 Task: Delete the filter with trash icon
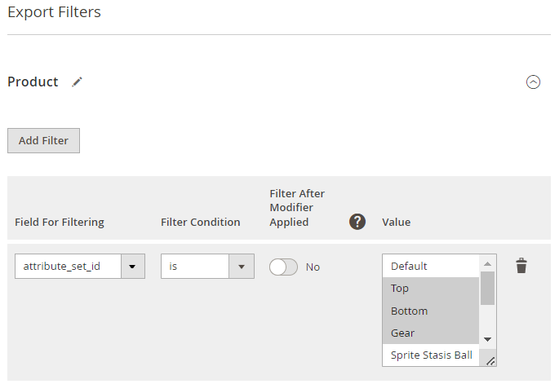coord(521,266)
